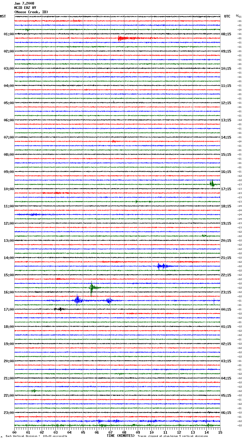The width and height of the screenshot is (243, 440).
Task: Click the '10' minute tick label
Action: (x=152, y=432)
